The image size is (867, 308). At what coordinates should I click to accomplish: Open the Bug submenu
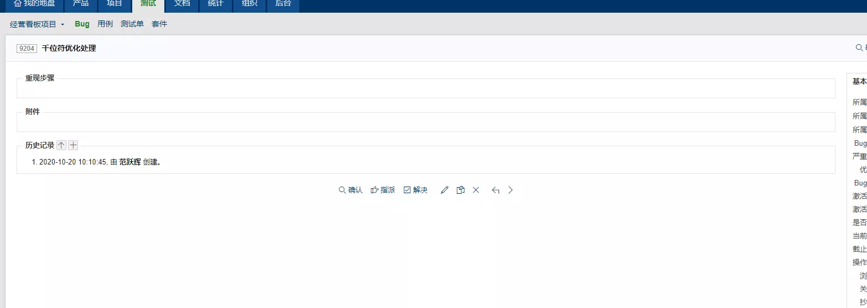pyautogui.click(x=82, y=24)
